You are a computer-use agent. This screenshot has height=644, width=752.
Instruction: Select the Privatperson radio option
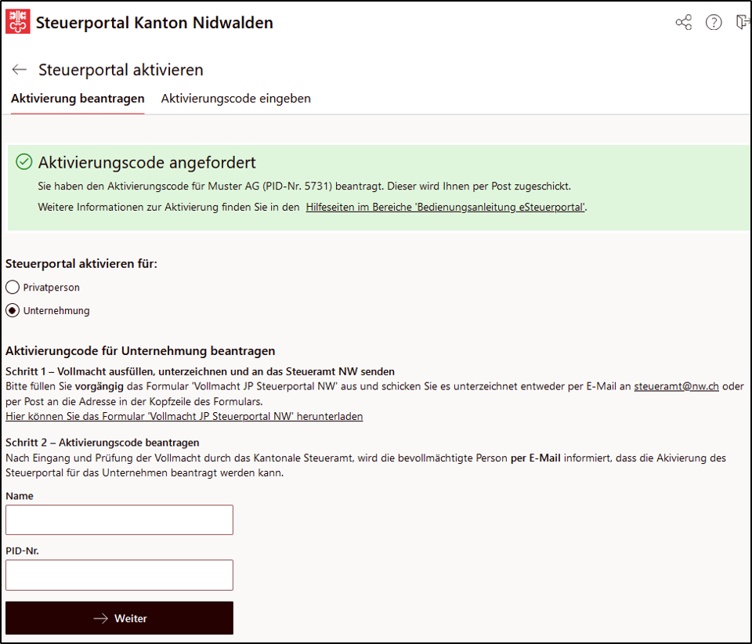pyautogui.click(x=13, y=288)
